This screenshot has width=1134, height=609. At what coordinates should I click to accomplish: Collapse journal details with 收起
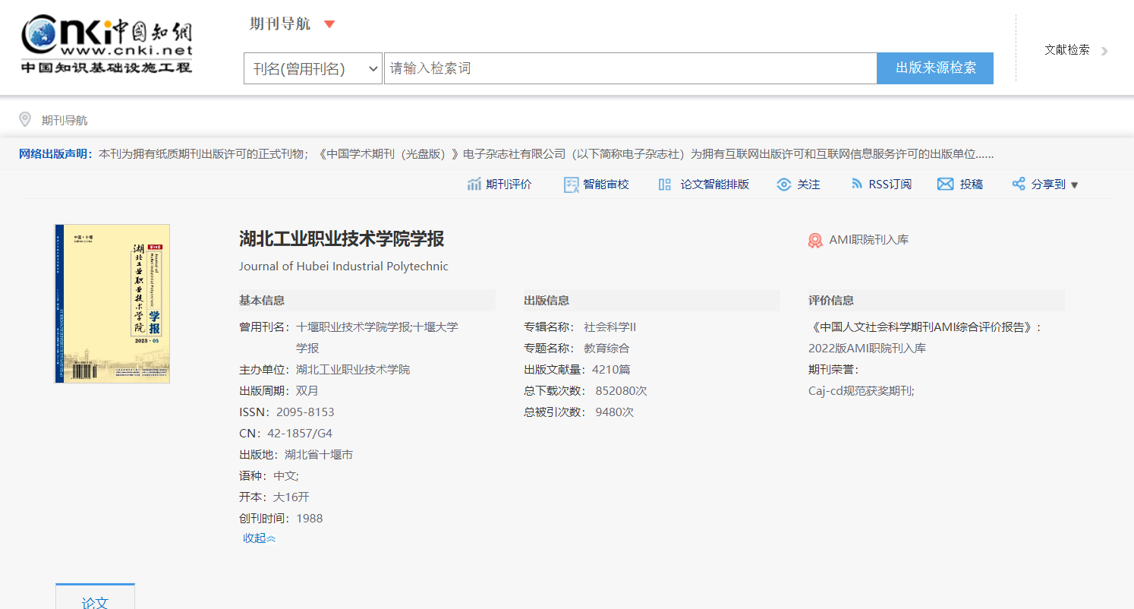point(259,538)
